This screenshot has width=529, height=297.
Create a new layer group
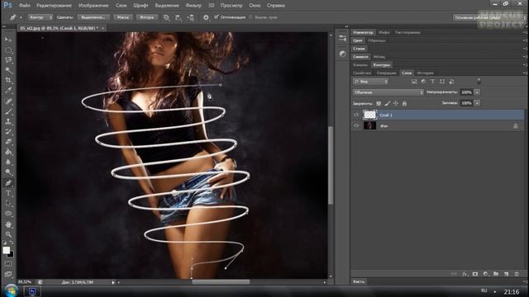pyautogui.click(x=496, y=274)
